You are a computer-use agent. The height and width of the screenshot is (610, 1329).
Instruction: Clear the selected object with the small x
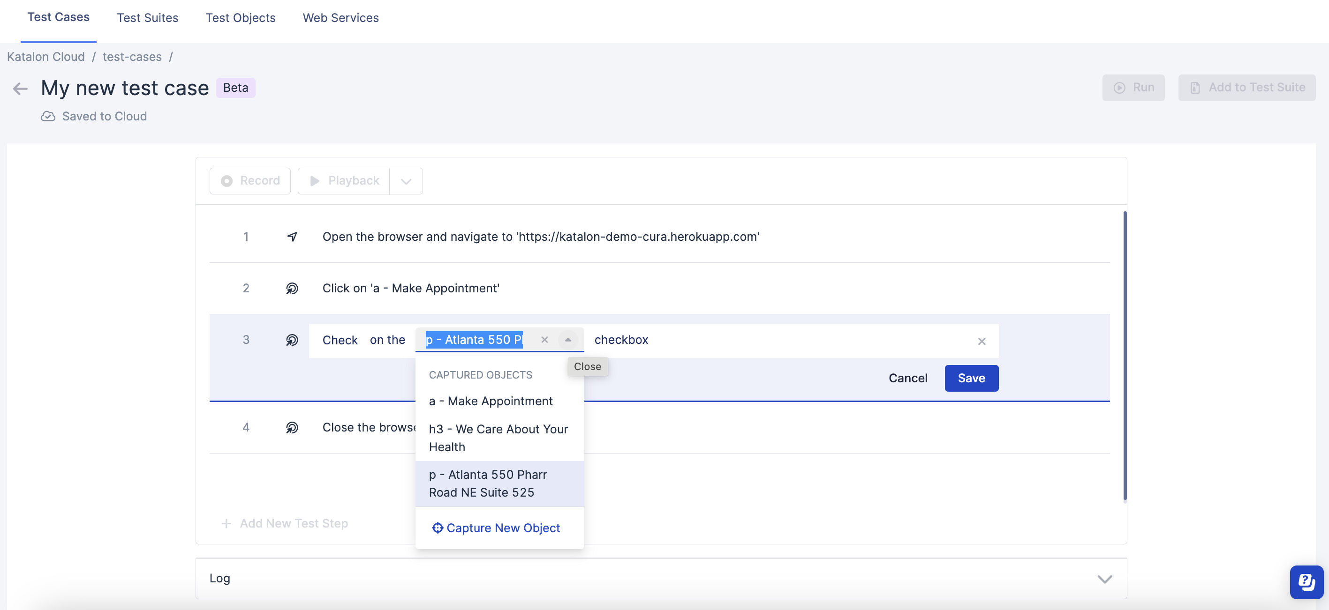tap(544, 340)
